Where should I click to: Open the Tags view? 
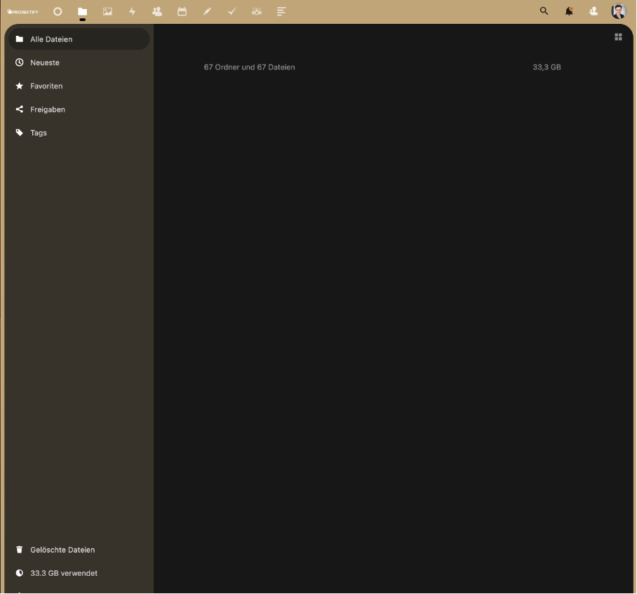coord(79,133)
